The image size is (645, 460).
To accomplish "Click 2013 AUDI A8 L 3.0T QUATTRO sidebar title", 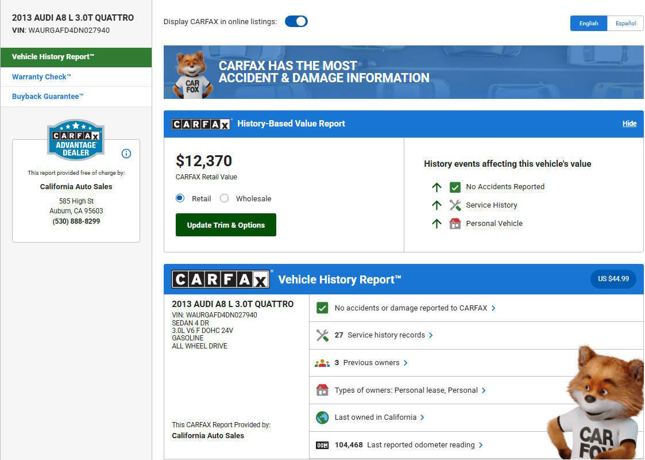I will (73, 18).
